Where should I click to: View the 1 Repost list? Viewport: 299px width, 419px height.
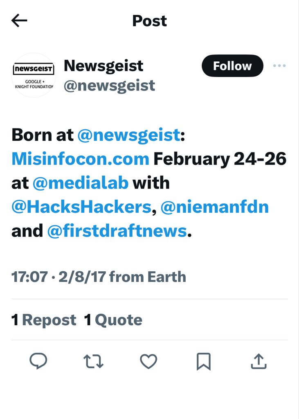(x=44, y=320)
